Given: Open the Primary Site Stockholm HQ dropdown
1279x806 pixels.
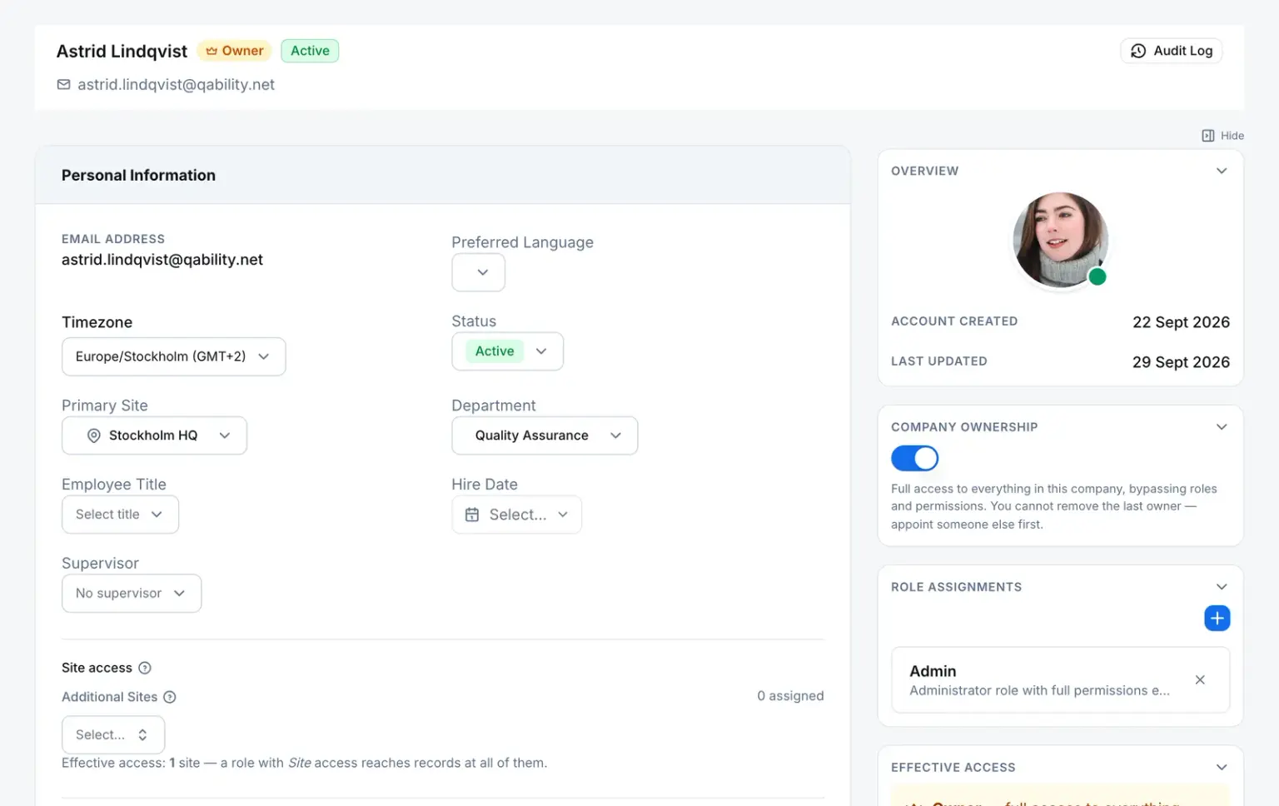Looking at the screenshot, I should pos(154,435).
